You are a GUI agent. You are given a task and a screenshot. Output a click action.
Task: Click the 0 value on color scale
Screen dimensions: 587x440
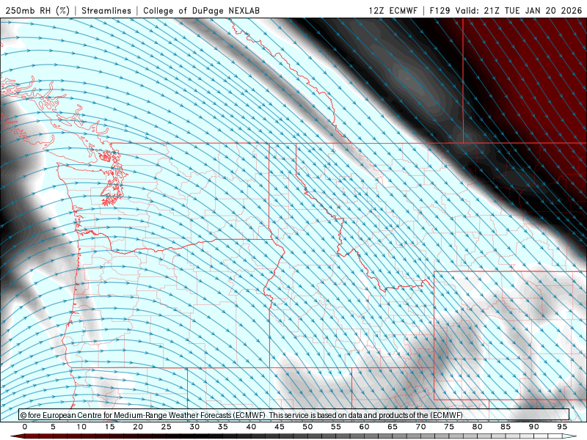25,427
